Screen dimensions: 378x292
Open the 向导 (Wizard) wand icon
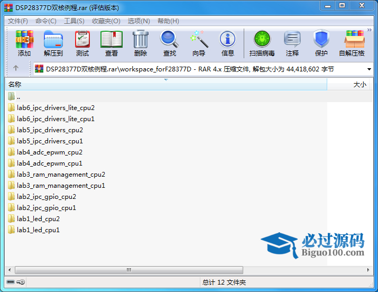point(199,43)
